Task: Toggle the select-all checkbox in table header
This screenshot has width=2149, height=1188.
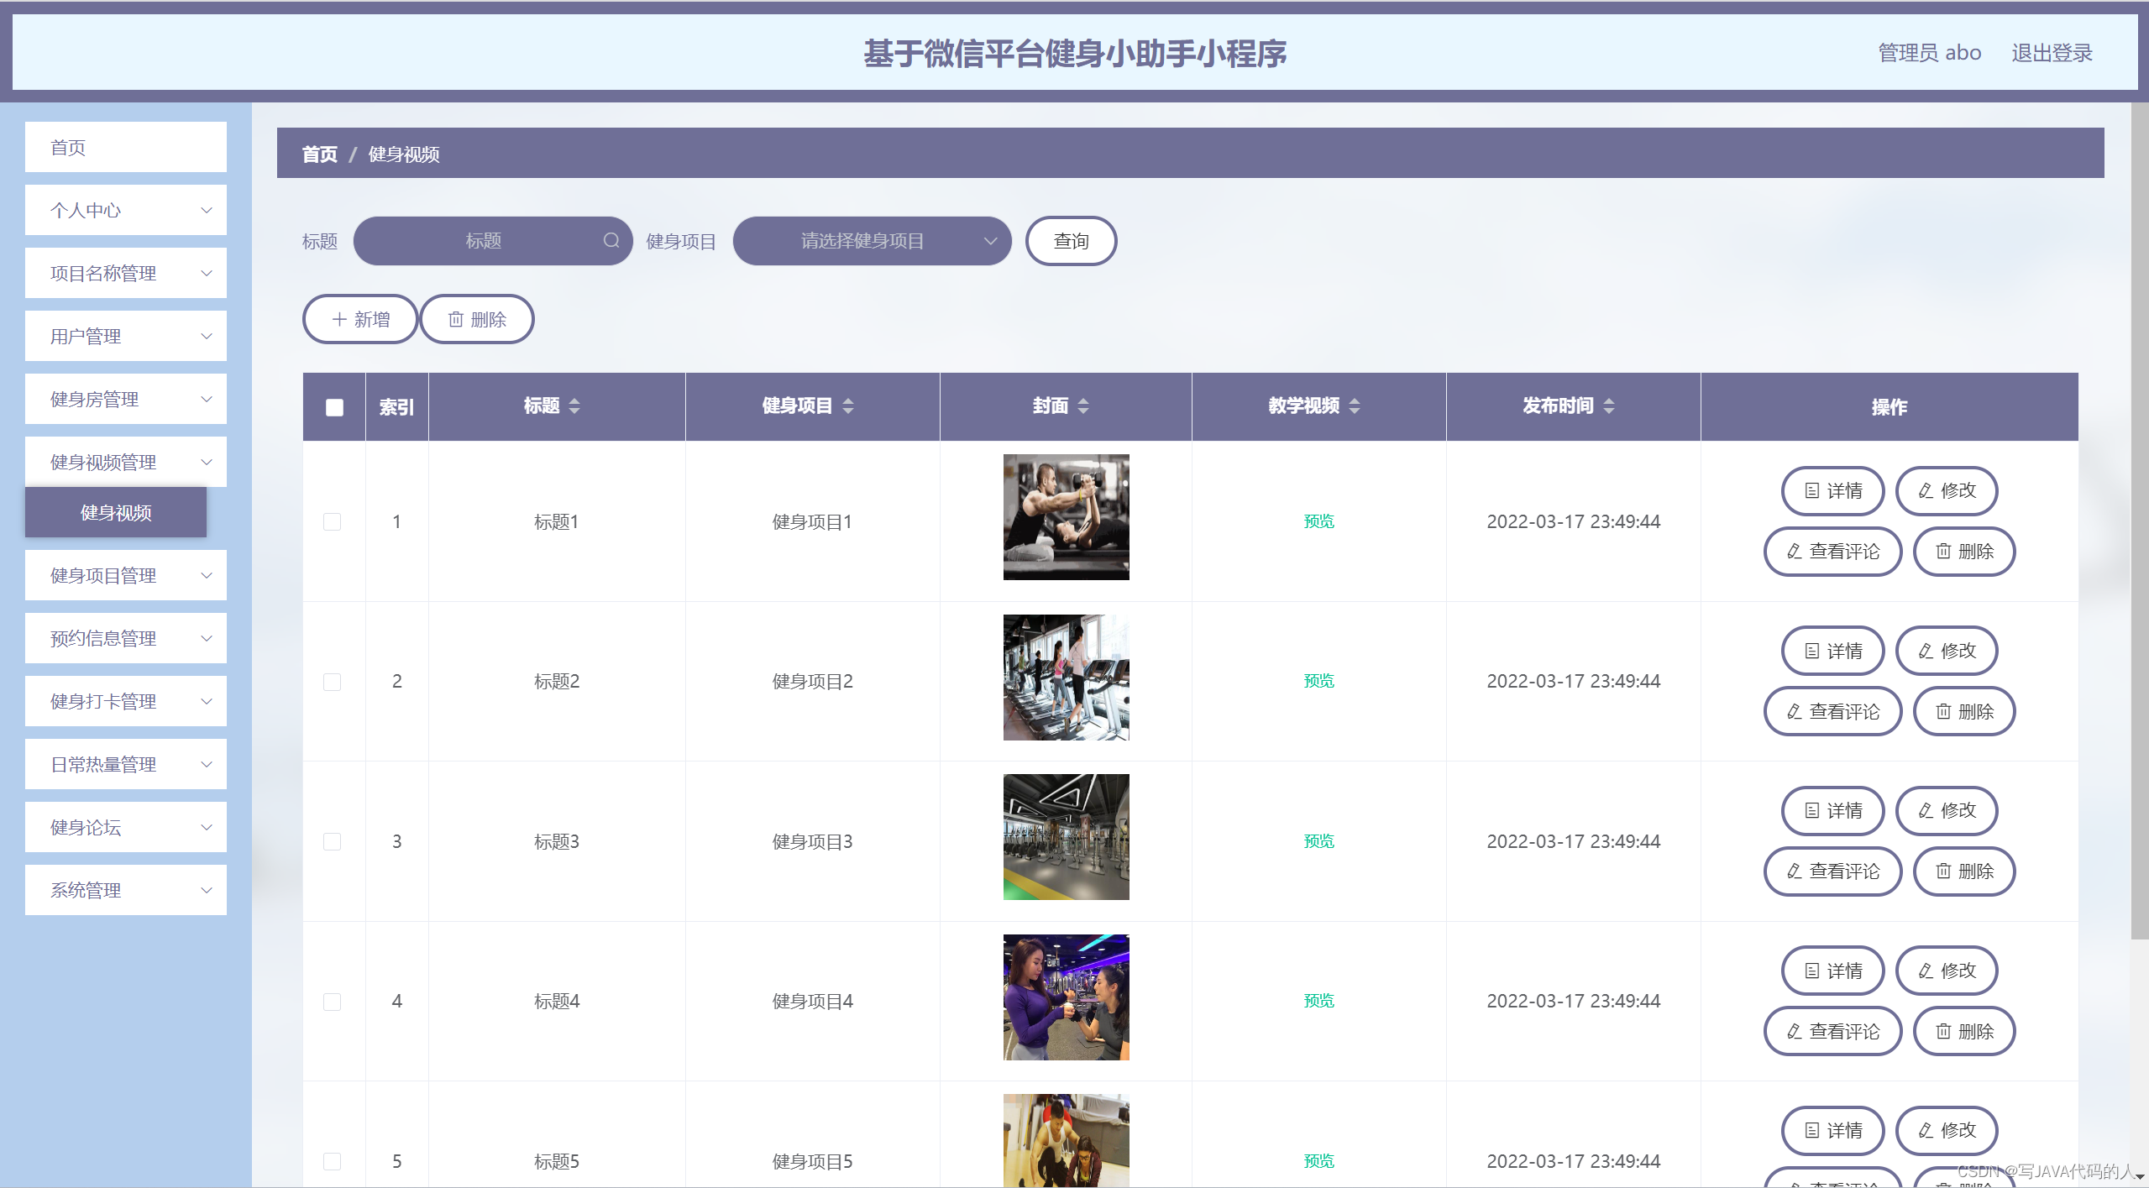Action: coord(334,407)
